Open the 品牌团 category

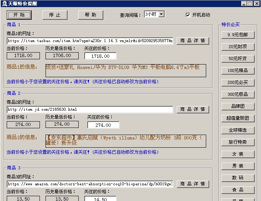238,106
